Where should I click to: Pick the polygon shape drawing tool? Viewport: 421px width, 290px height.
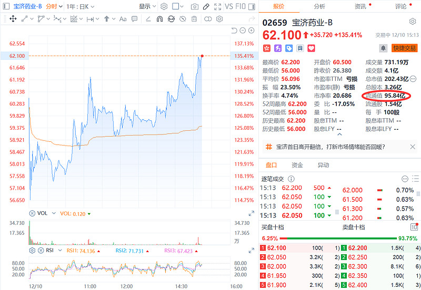pos(41,19)
